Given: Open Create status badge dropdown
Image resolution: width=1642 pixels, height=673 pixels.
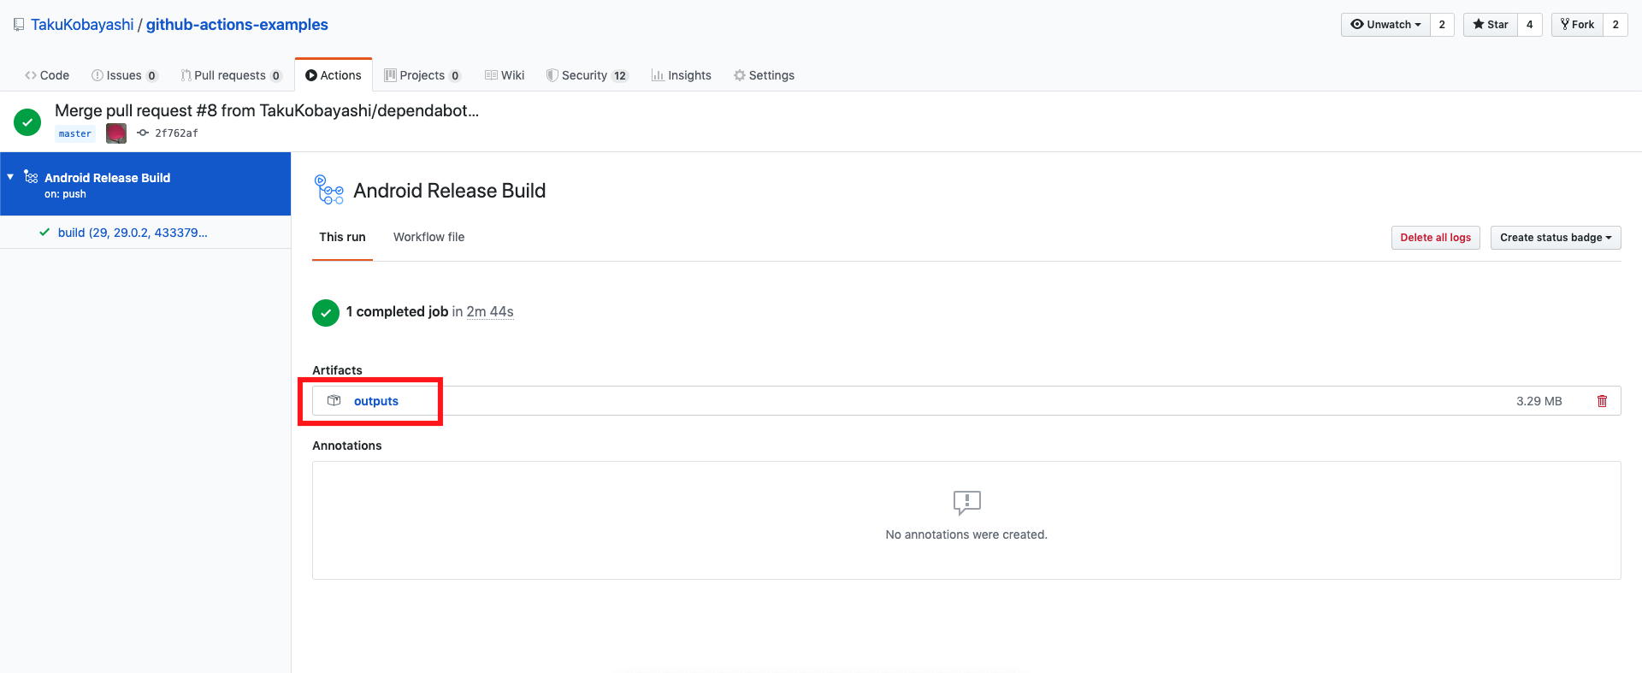Looking at the screenshot, I should click(1556, 238).
